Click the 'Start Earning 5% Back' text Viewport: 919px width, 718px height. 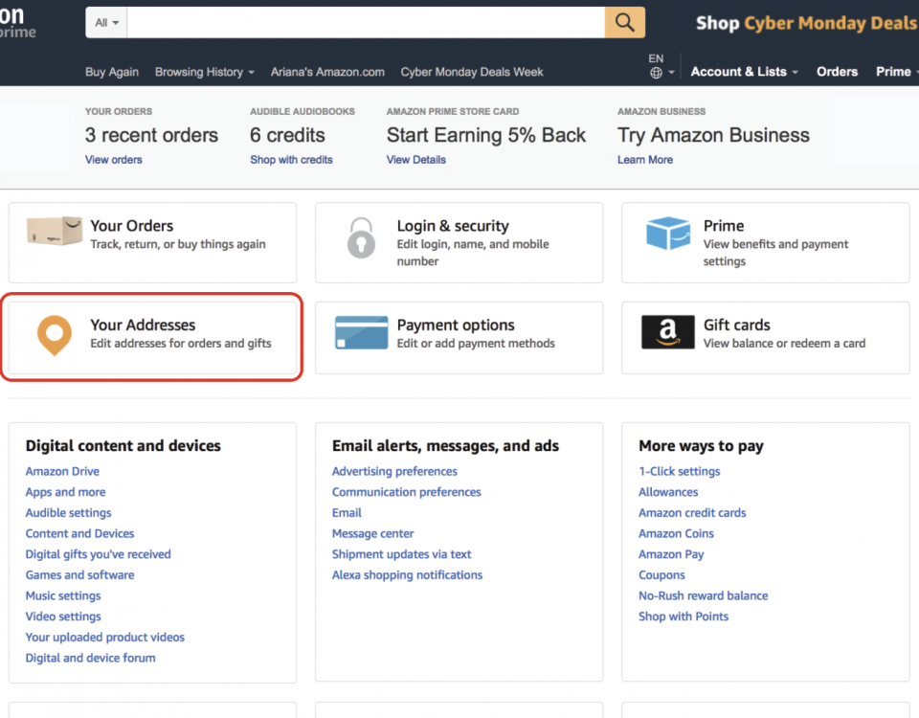click(486, 135)
